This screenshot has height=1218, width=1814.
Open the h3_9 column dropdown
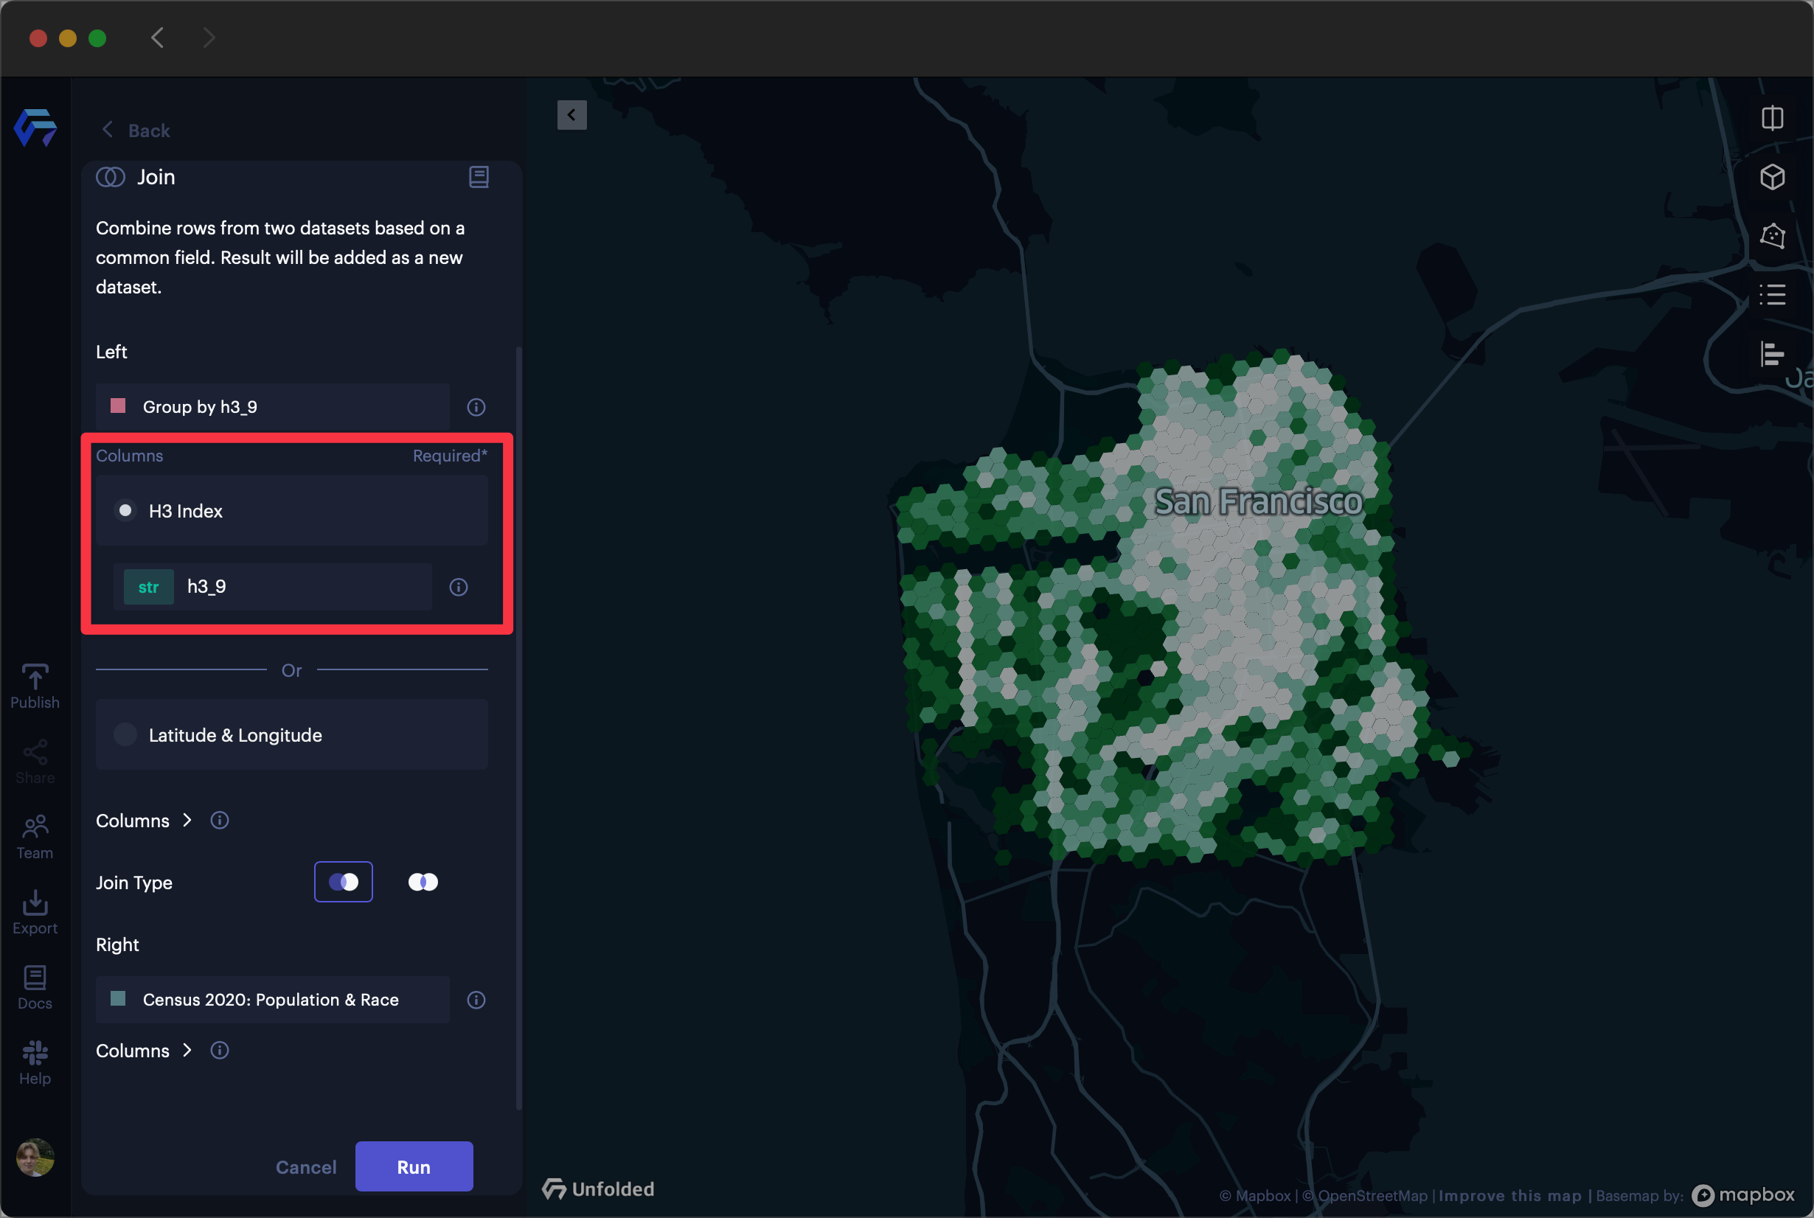pos(272,586)
